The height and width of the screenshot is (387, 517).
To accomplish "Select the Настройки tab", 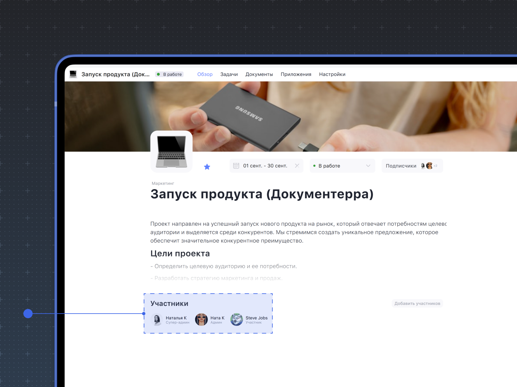I will click(x=332, y=74).
